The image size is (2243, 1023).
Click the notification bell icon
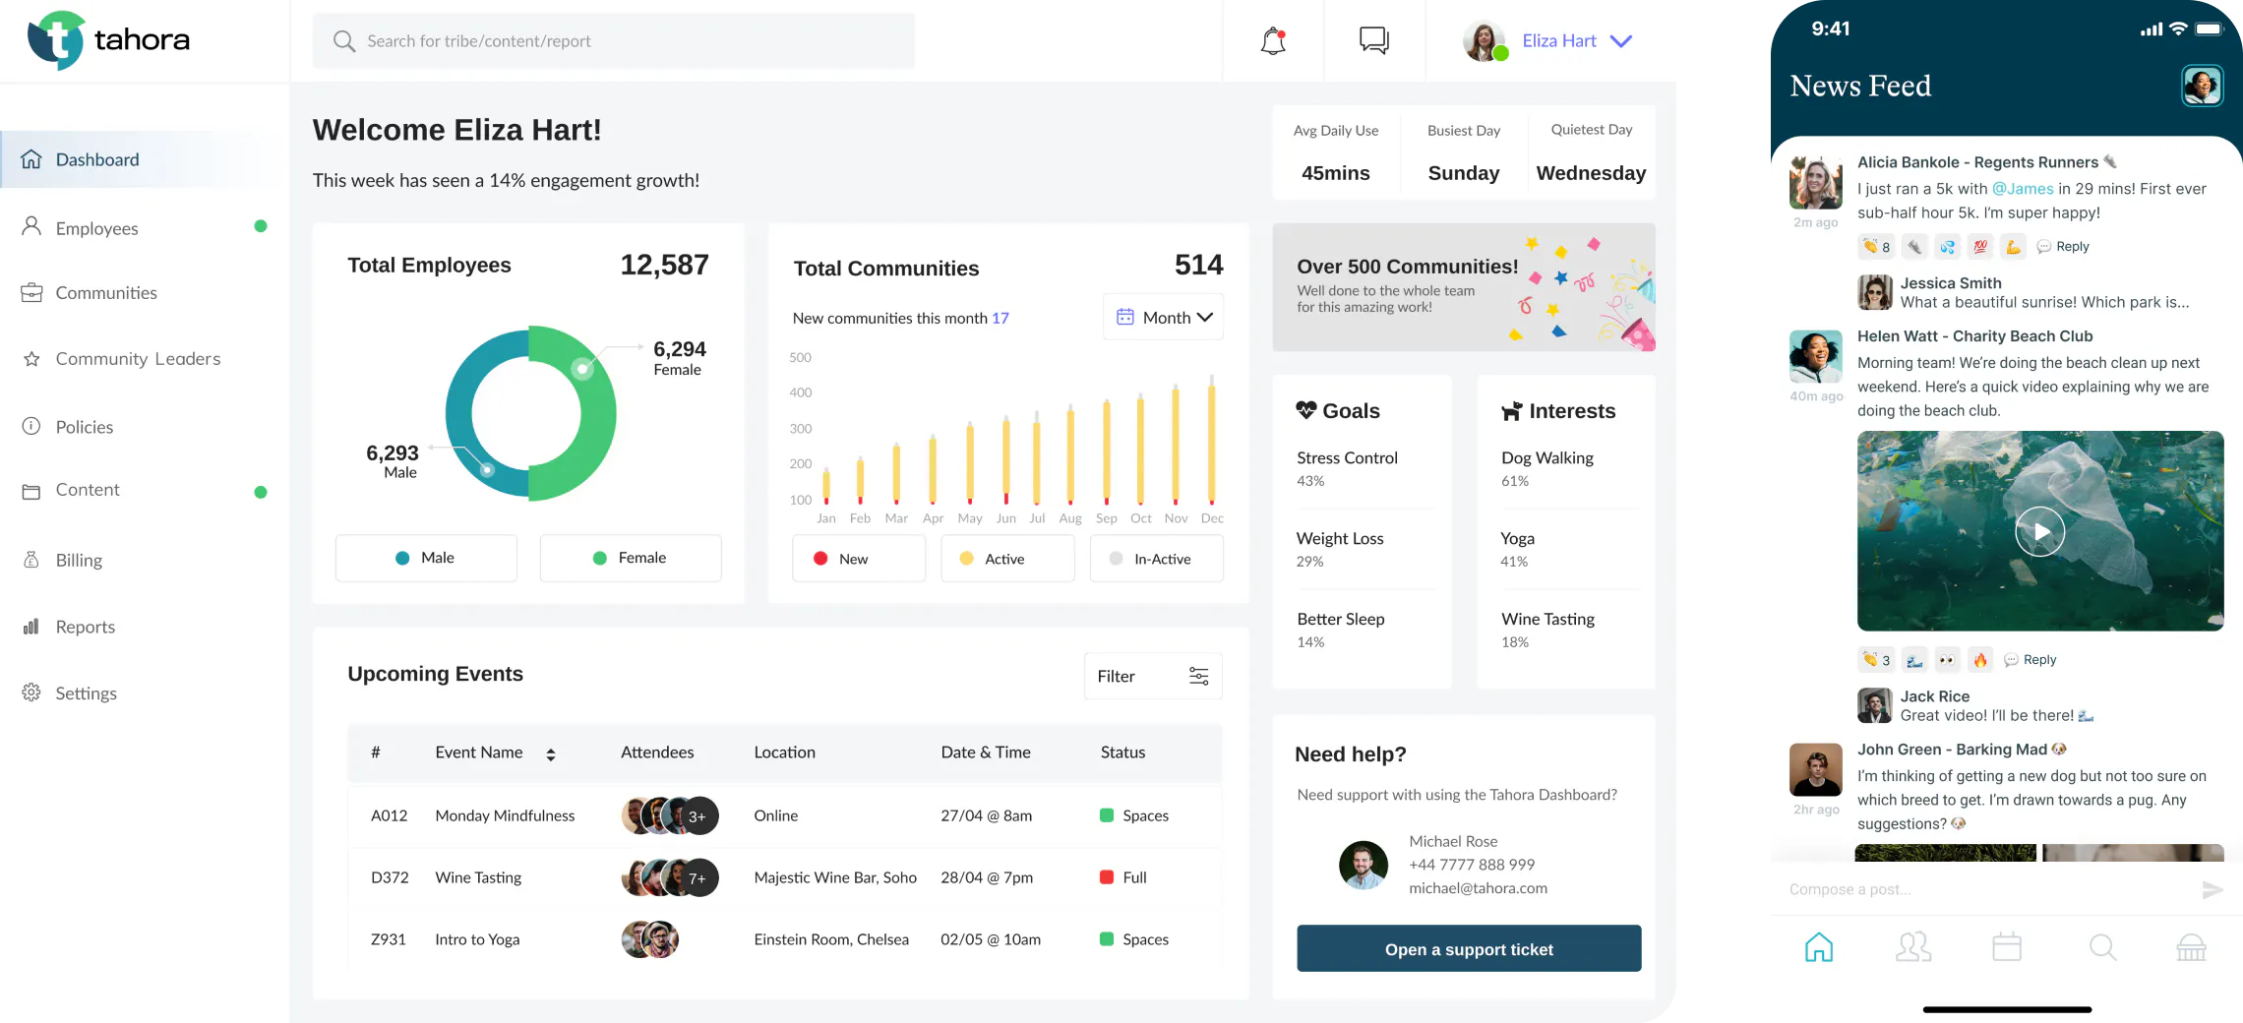point(1273,41)
